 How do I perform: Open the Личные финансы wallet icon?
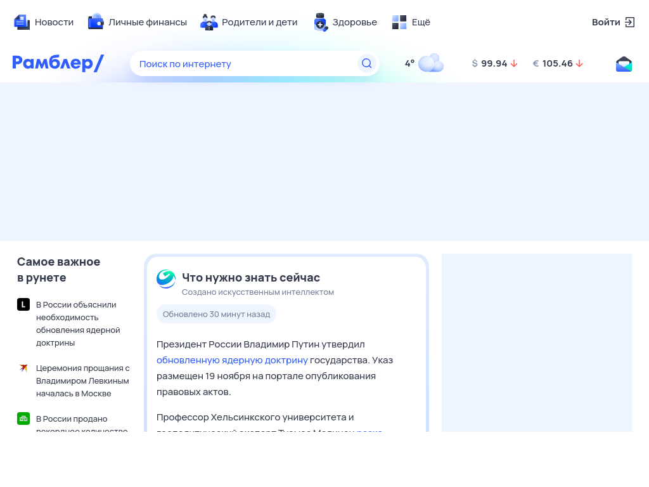point(96,22)
